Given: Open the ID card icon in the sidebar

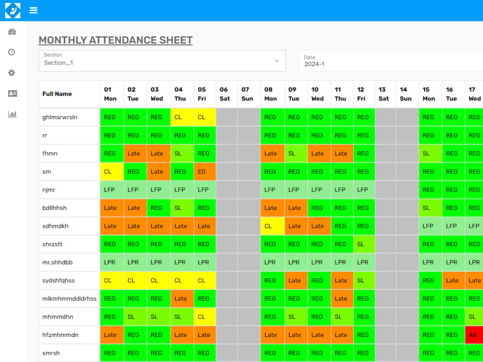Looking at the screenshot, I should pos(13,94).
